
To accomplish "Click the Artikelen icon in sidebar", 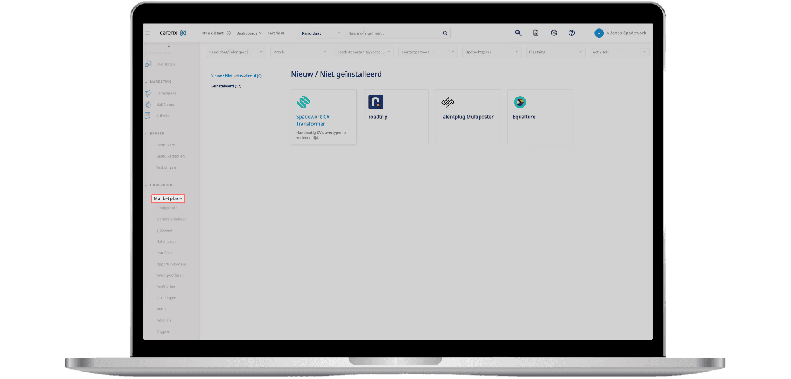I will (x=147, y=115).
